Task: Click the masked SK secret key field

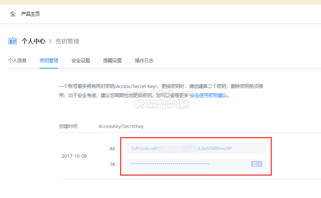Action: coord(196,164)
